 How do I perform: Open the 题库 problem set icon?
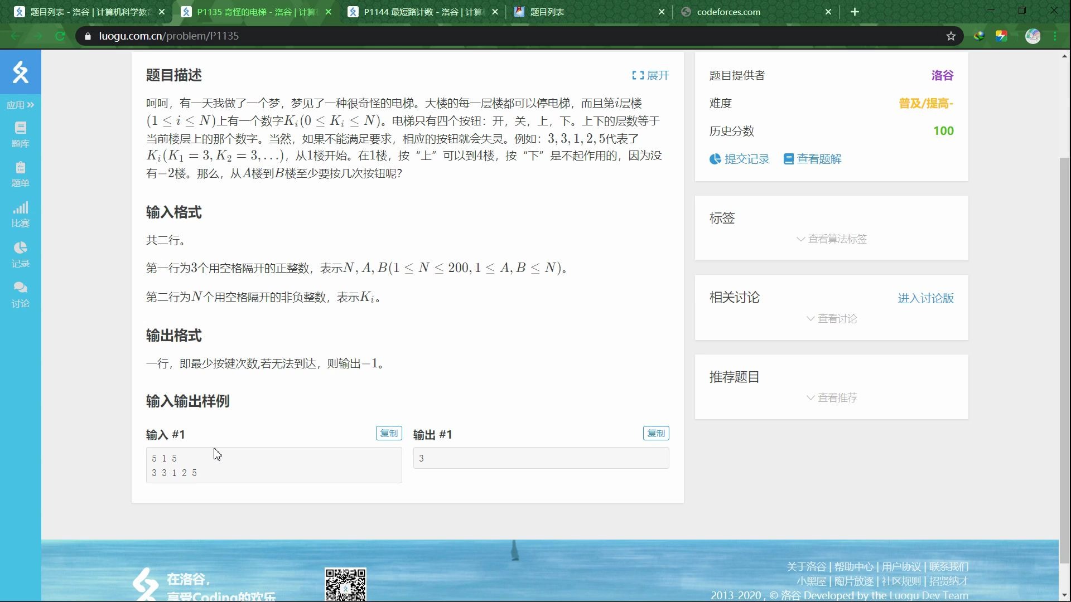coord(21,135)
